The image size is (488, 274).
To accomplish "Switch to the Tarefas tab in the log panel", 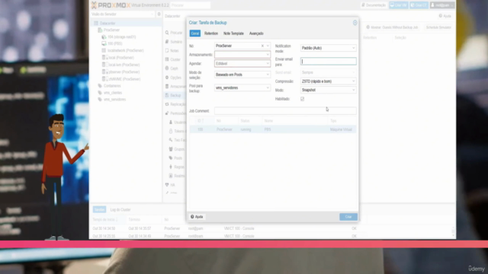I will pyautogui.click(x=99, y=210).
